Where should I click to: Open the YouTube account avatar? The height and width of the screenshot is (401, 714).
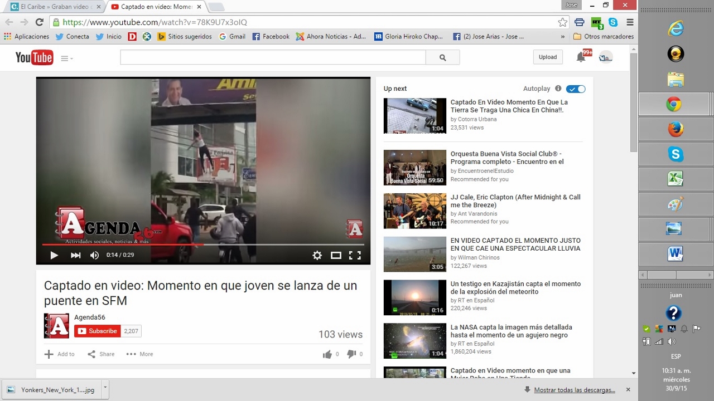click(605, 57)
